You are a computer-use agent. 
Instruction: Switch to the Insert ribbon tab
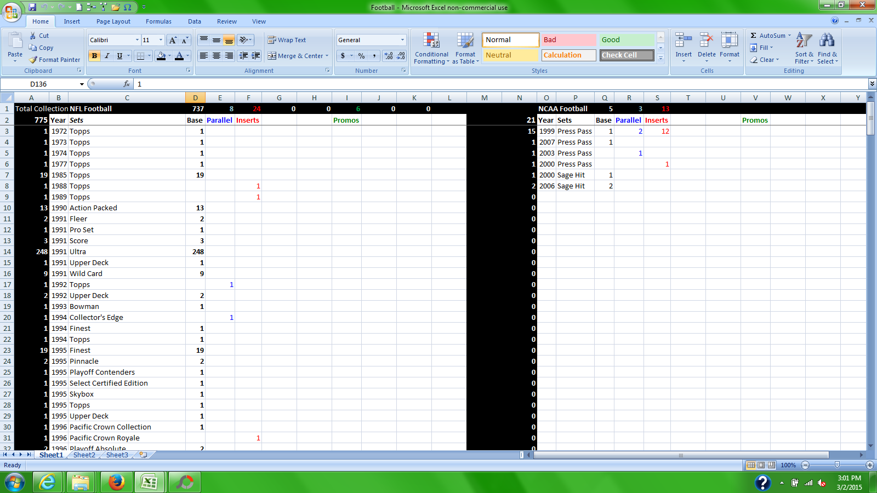click(72, 21)
